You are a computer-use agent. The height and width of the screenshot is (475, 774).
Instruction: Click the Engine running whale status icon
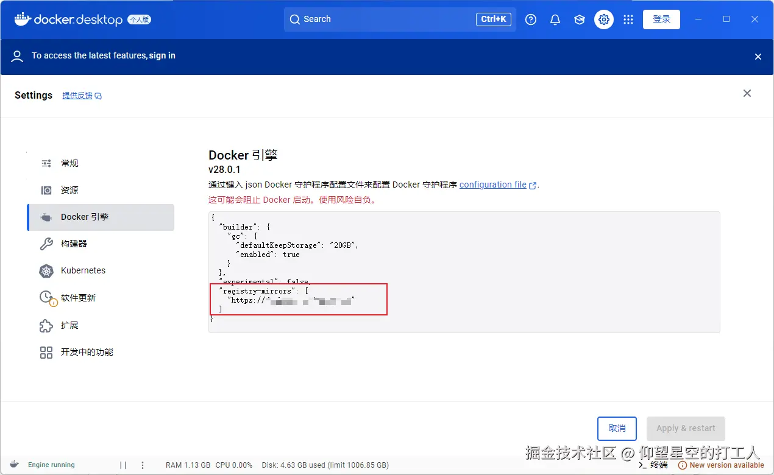pos(15,465)
